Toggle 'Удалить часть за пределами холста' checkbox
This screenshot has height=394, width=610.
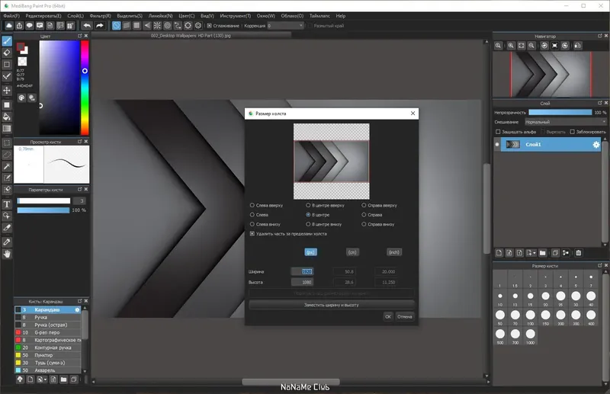(252, 234)
